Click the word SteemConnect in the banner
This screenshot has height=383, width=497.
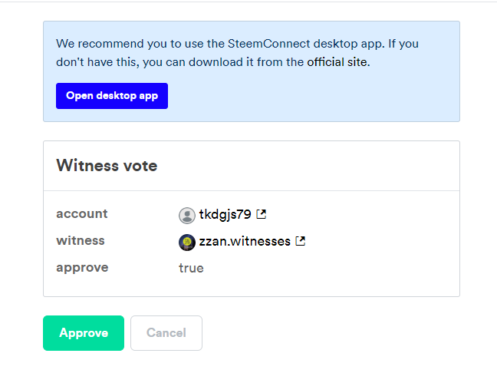268,44
